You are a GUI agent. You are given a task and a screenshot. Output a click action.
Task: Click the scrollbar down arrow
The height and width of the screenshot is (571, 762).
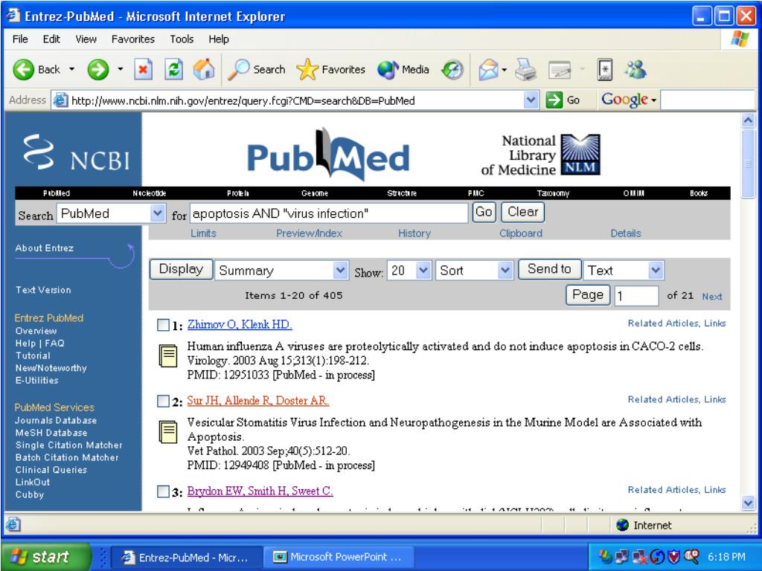pos(748,503)
